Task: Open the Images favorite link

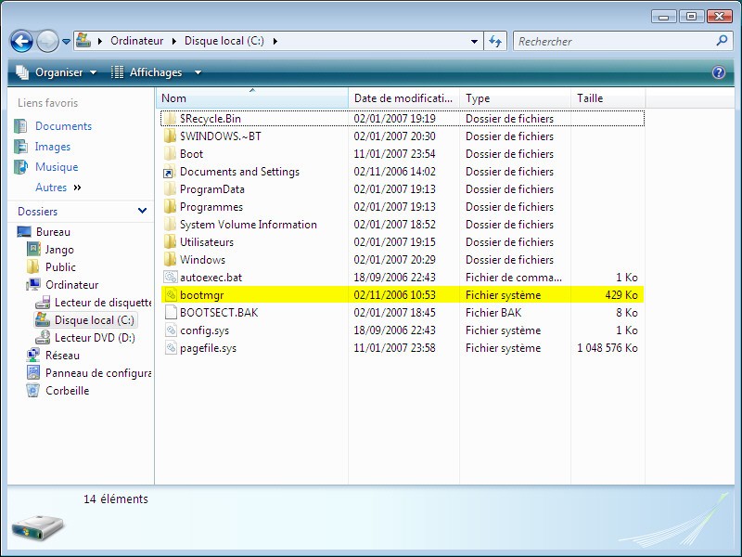Action: [x=53, y=147]
